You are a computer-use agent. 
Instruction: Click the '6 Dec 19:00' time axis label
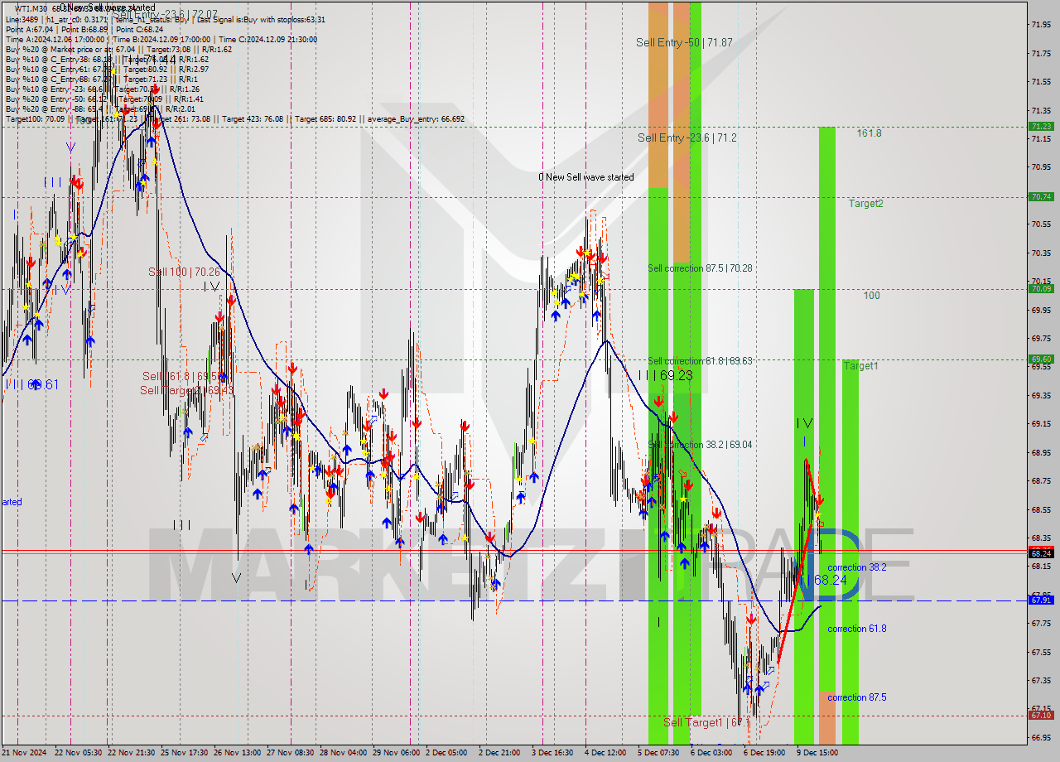pos(764,753)
